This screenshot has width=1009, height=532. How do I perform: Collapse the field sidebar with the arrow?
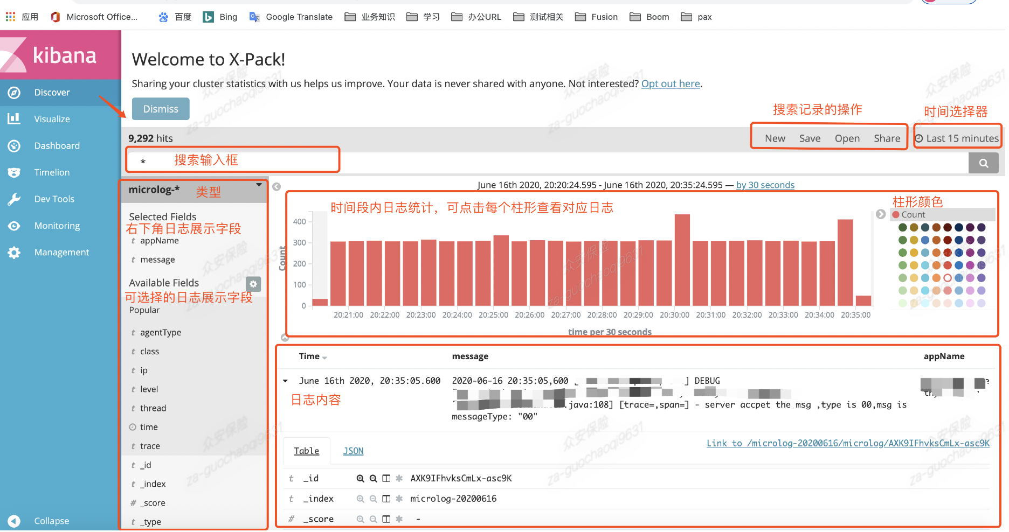click(277, 187)
